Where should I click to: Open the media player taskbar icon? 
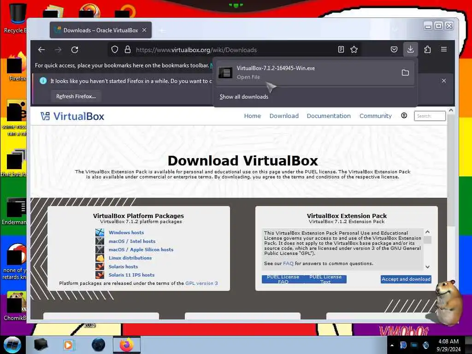[x=69, y=345]
